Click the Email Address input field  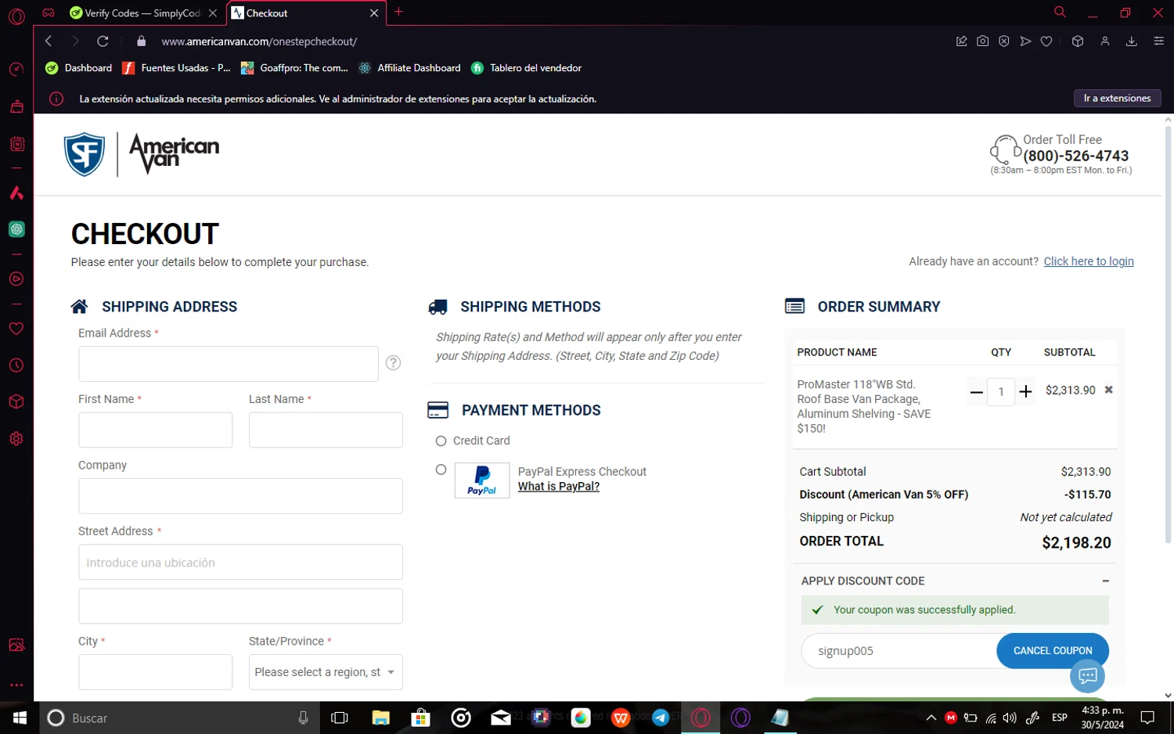(229, 364)
